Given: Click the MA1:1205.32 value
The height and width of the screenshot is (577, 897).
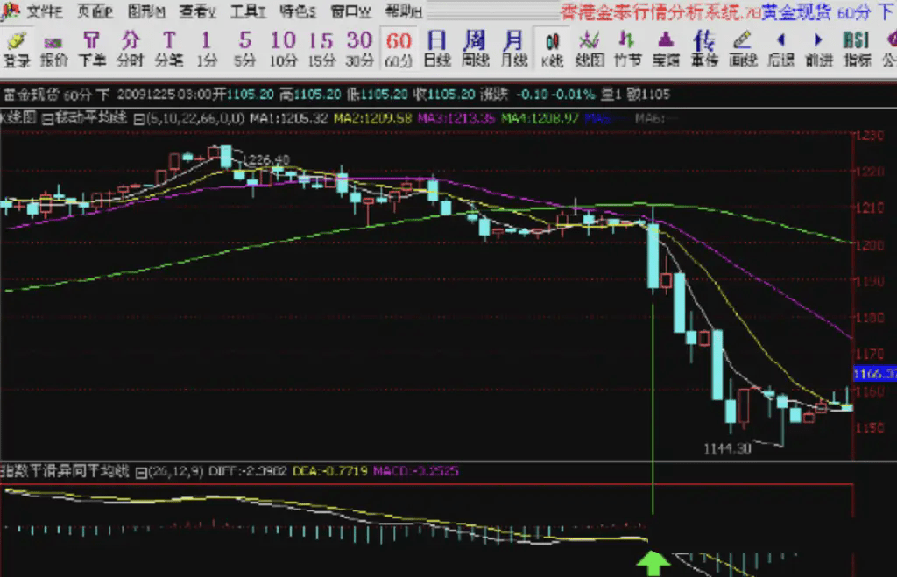Looking at the screenshot, I should coord(288,118).
